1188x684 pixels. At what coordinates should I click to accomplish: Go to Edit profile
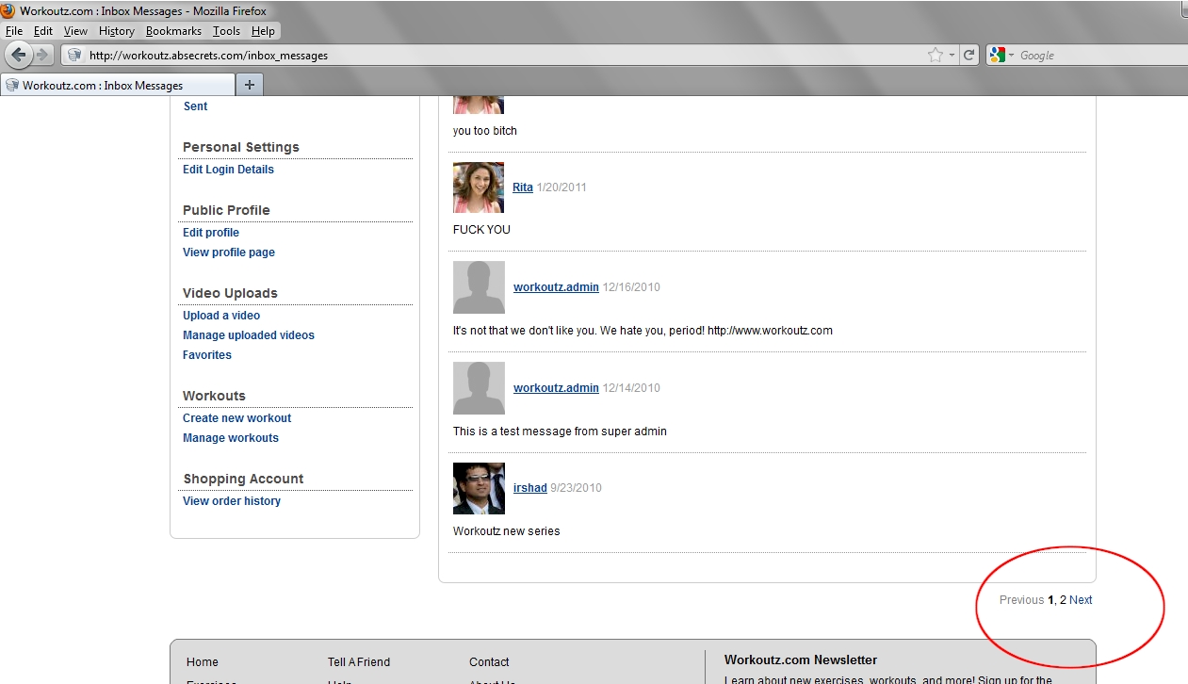[211, 233]
